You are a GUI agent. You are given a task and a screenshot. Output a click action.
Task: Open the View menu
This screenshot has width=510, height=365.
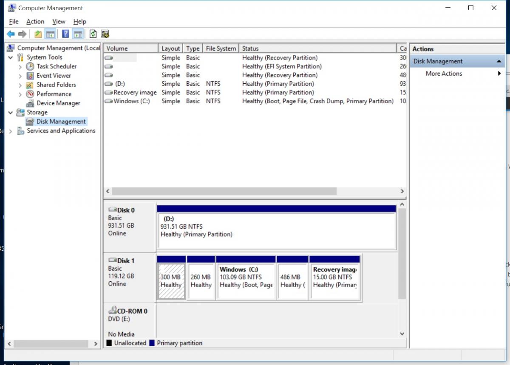tap(59, 21)
